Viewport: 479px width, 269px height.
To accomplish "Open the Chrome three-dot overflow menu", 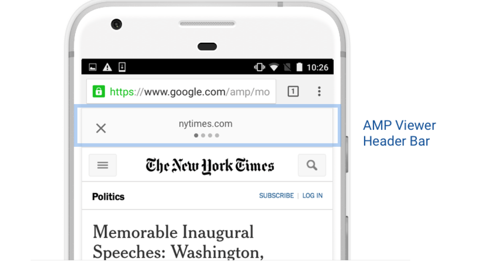I will coord(319,92).
